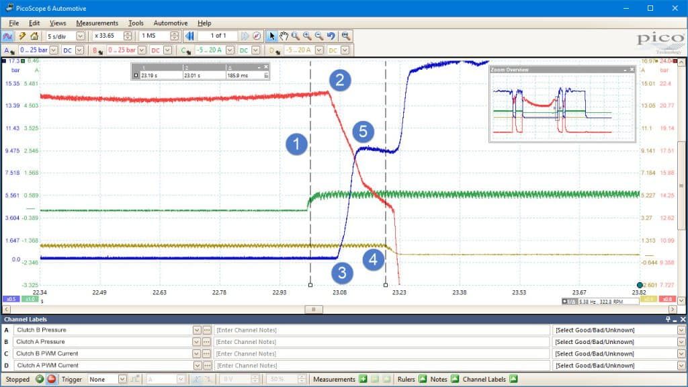Open Channel D options button
The height and width of the screenshot is (387, 688).
coord(274,50)
